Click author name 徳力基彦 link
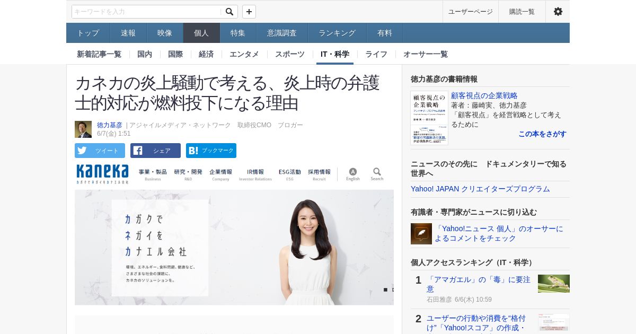Viewport: 636px width, 334px height. click(x=110, y=125)
